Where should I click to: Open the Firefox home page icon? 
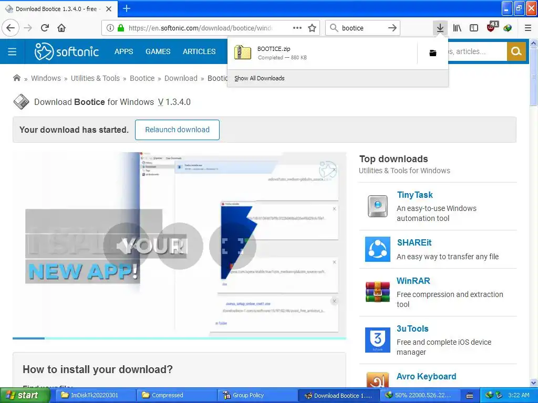[x=61, y=28]
